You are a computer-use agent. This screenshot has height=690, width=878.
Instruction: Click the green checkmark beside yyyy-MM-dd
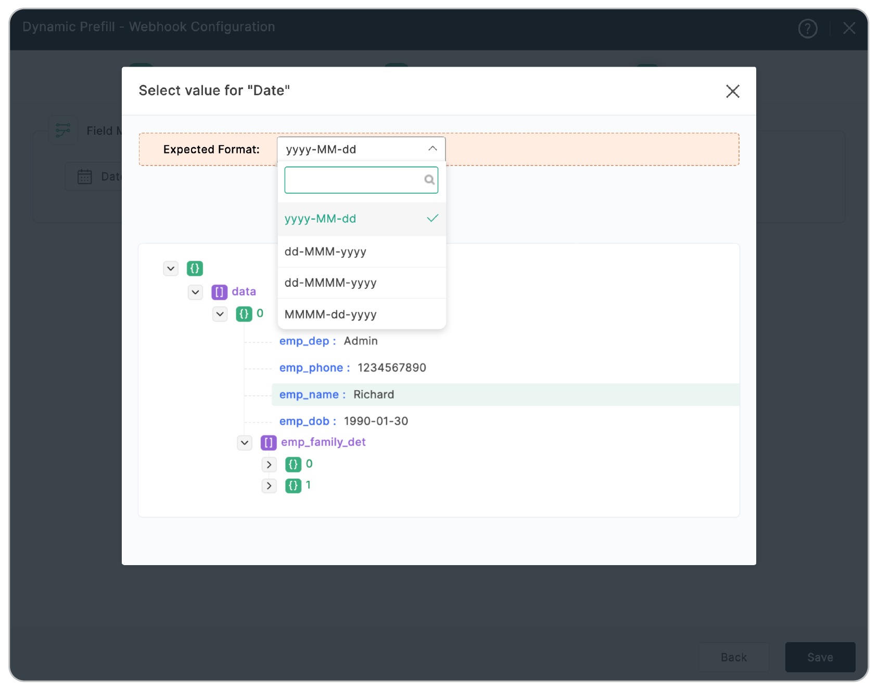click(x=432, y=219)
